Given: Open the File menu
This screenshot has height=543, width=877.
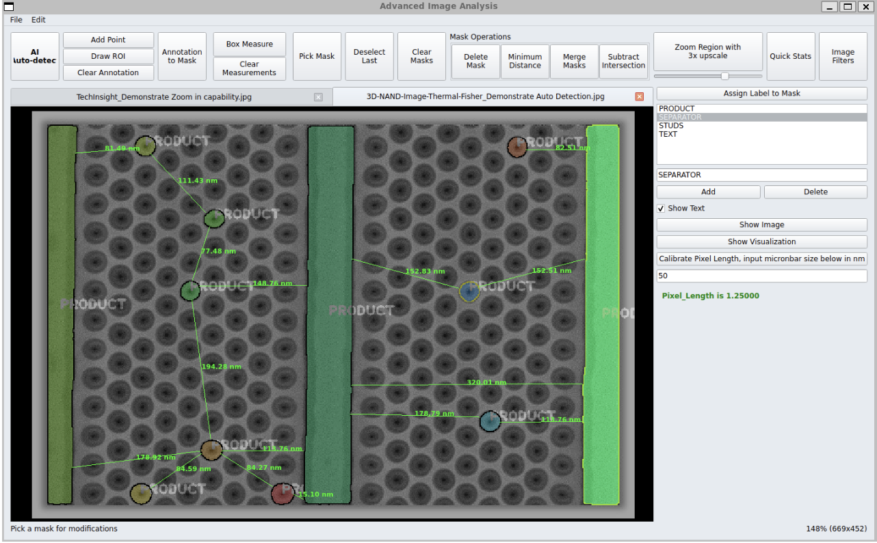Looking at the screenshot, I should (x=16, y=20).
